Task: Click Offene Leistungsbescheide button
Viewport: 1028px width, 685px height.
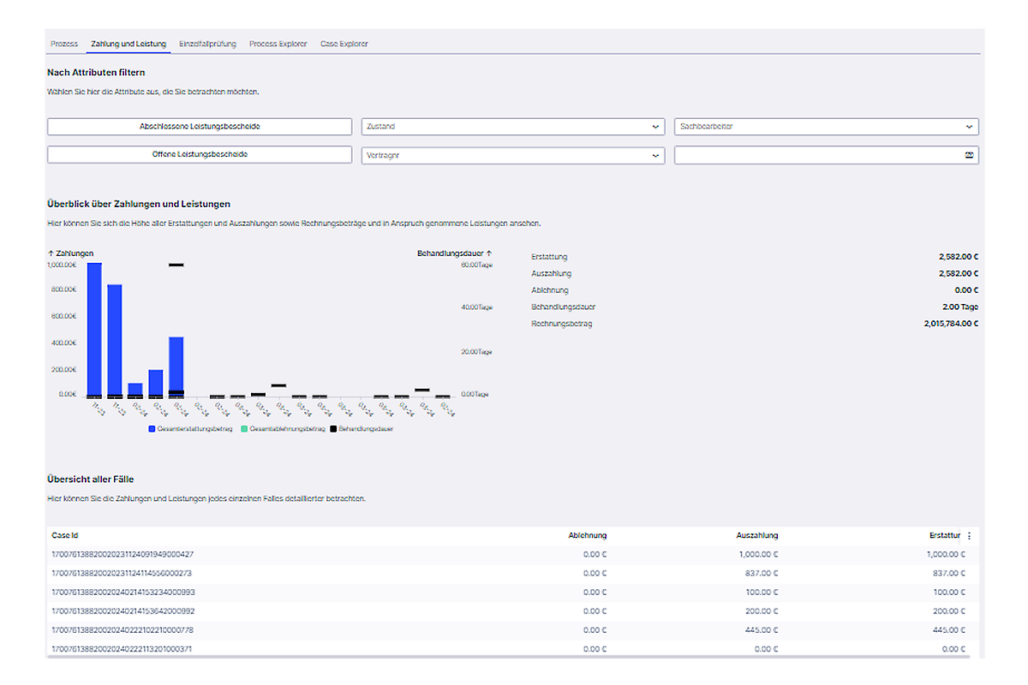Action: (x=200, y=155)
